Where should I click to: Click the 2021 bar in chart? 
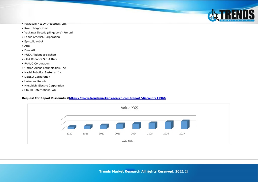tap(88, 127)
